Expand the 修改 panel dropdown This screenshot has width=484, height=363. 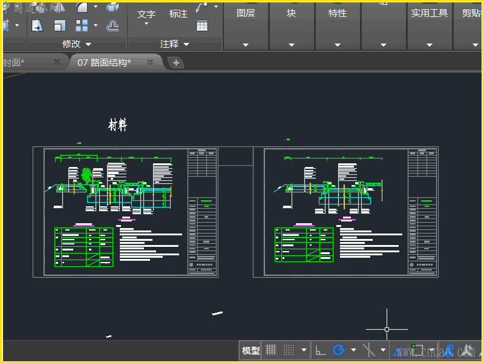click(88, 44)
